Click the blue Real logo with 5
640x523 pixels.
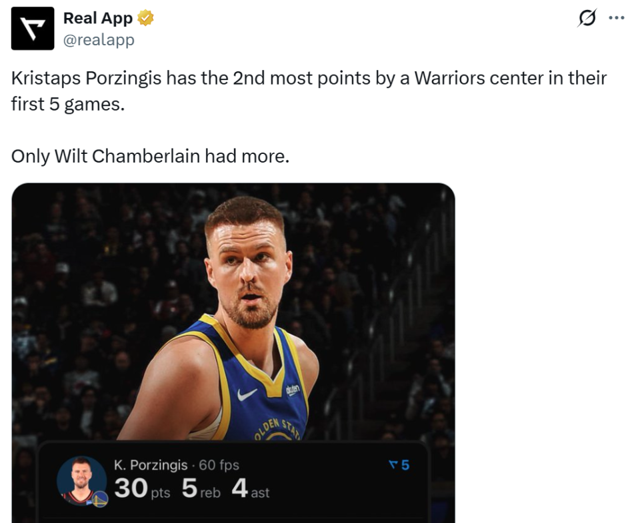point(399,465)
